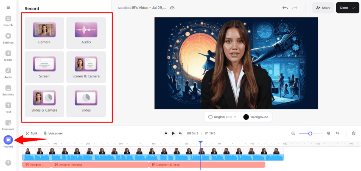Select the video clip track thumbnails

(x=153, y=151)
